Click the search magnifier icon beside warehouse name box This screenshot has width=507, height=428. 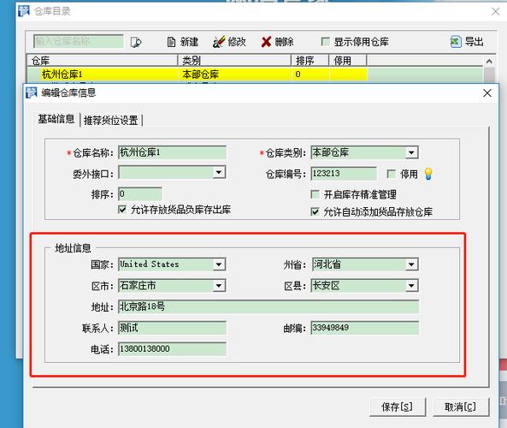(136, 42)
